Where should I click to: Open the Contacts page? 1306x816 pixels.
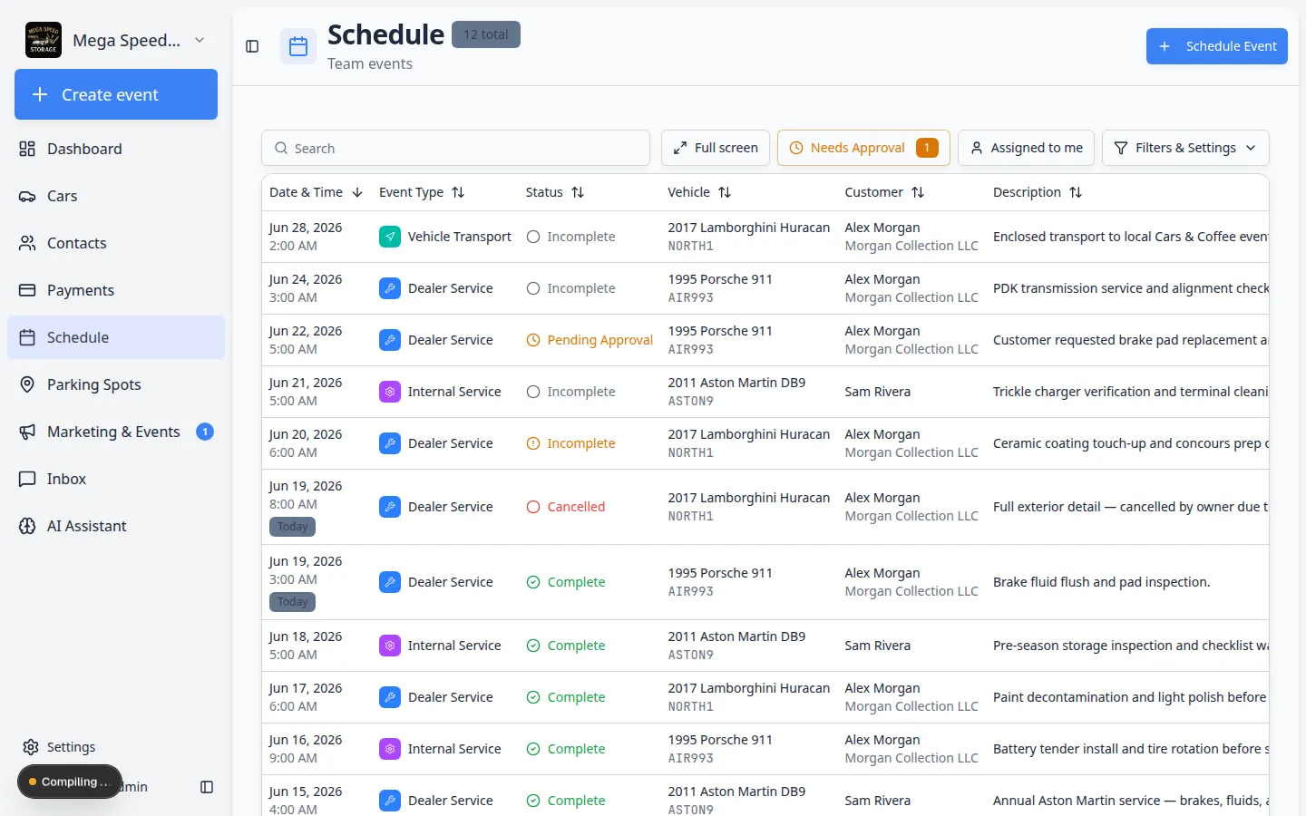(x=116, y=243)
